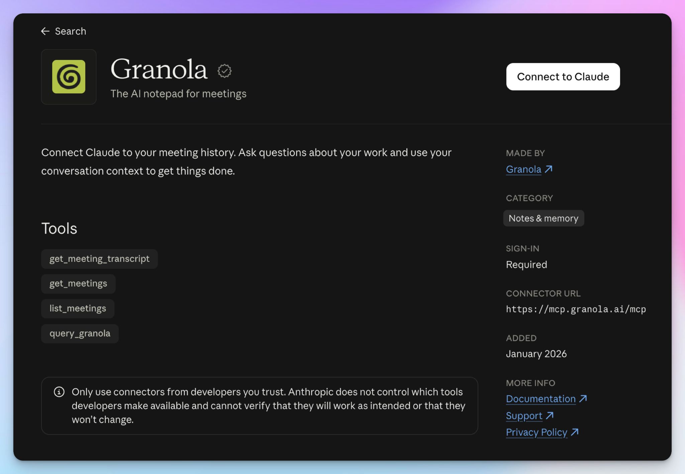Select the get_meetings tool chip
Screen dimensions: 685x474
[x=78, y=284]
